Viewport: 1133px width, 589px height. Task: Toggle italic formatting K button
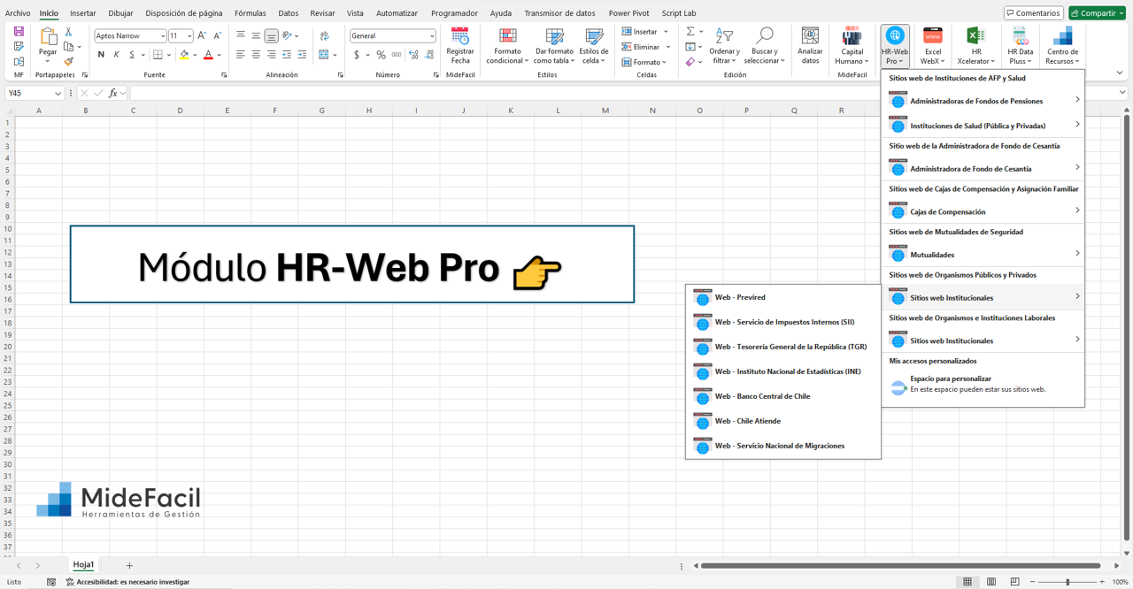(x=116, y=55)
